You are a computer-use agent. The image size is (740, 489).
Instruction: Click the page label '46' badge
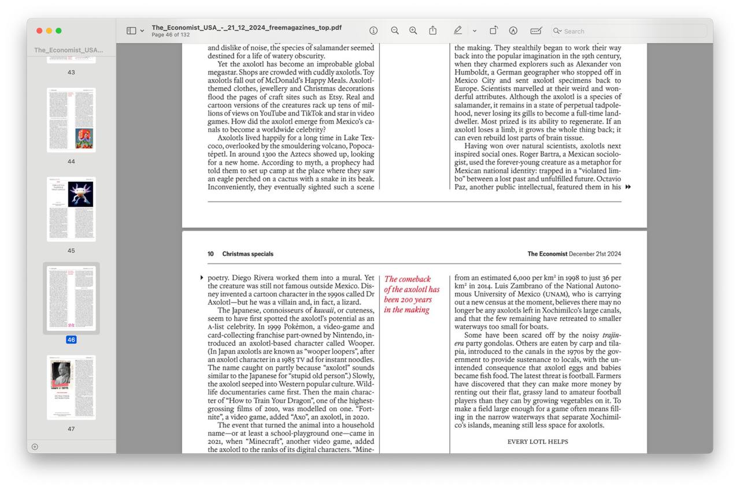[71, 339]
